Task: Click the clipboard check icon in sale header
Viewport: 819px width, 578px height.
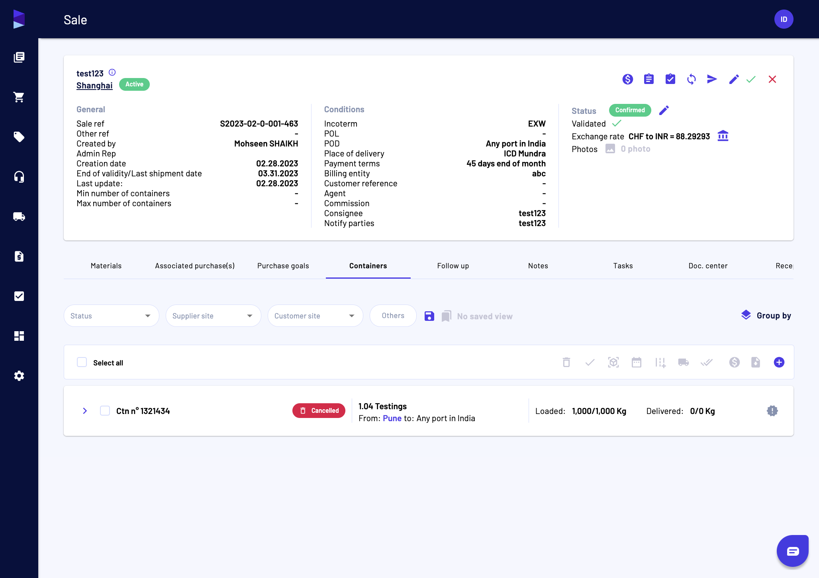Action: (x=670, y=79)
